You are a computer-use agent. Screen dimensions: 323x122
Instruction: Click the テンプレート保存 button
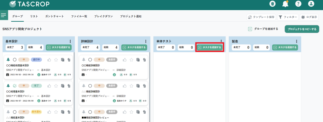point(261,17)
